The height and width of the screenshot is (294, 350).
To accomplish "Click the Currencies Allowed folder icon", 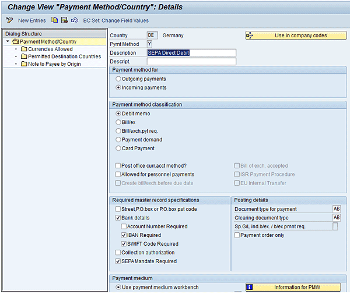I will [24, 49].
